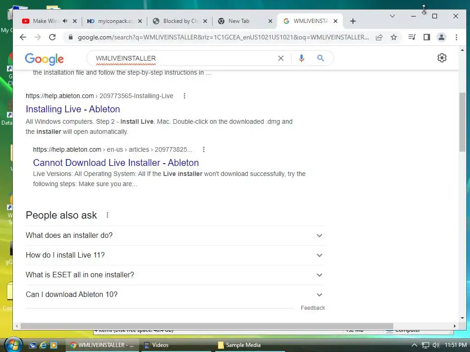The height and width of the screenshot is (352, 470).
Task: Open People also ask options dots
Action: click(107, 215)
